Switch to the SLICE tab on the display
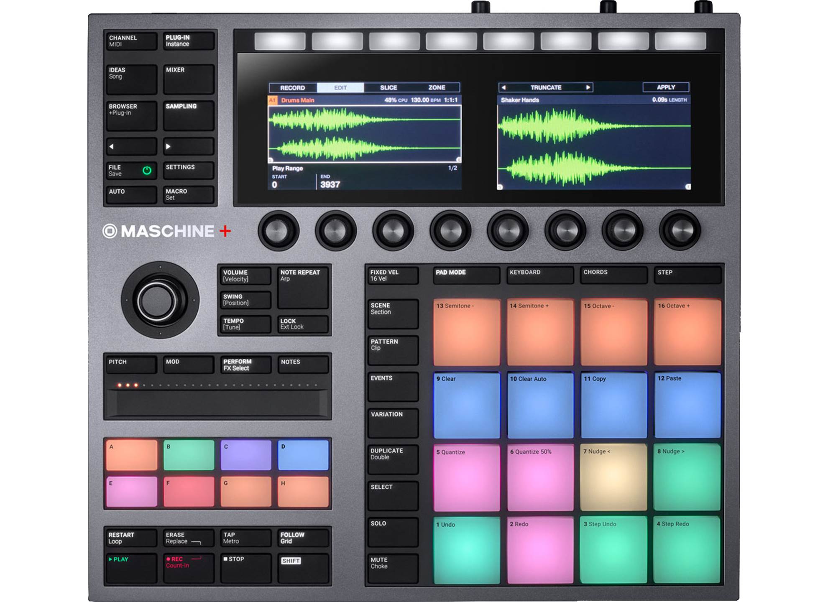Screen dimensions: 828x602 388,87
